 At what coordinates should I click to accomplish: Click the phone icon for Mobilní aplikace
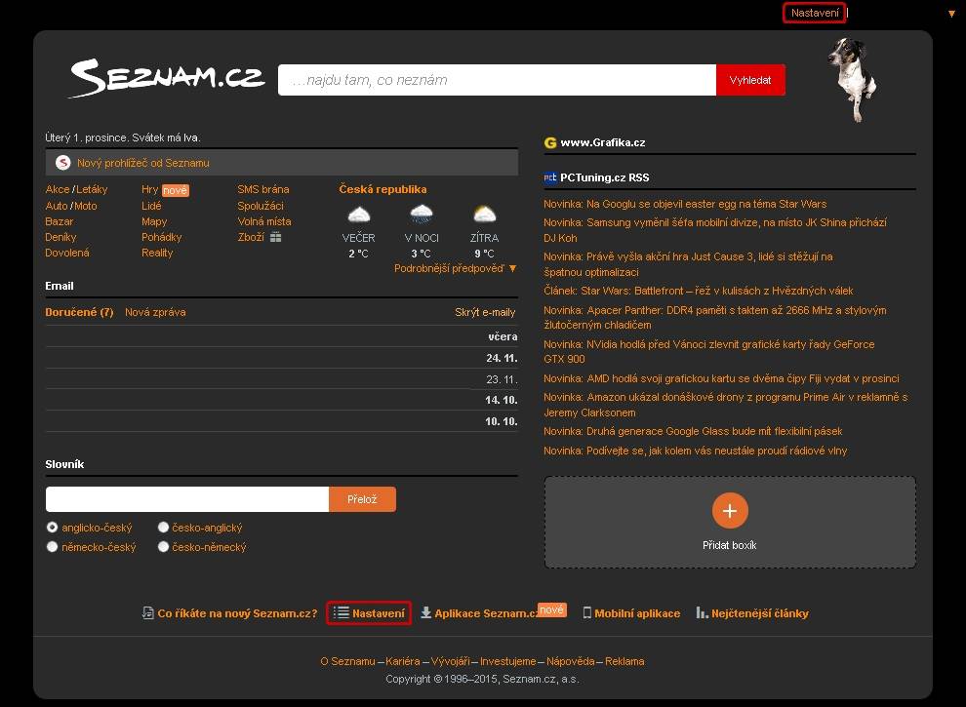pyautogui.click(x=587, y=612)
